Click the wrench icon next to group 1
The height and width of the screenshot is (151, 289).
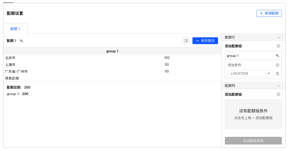click(277, 55)
